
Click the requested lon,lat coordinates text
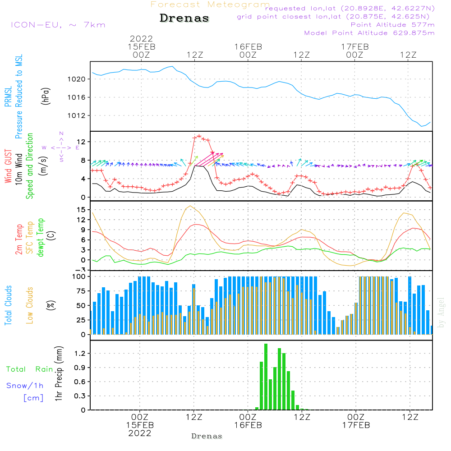(350, 9)
